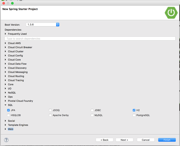
Task: Expand the Cloud Routing triangle
Action: pyautogui.click(x=5, y=76)
